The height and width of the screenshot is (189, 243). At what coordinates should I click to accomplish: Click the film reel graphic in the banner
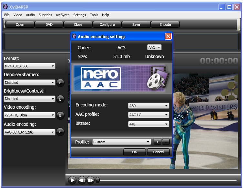[158, 78]
